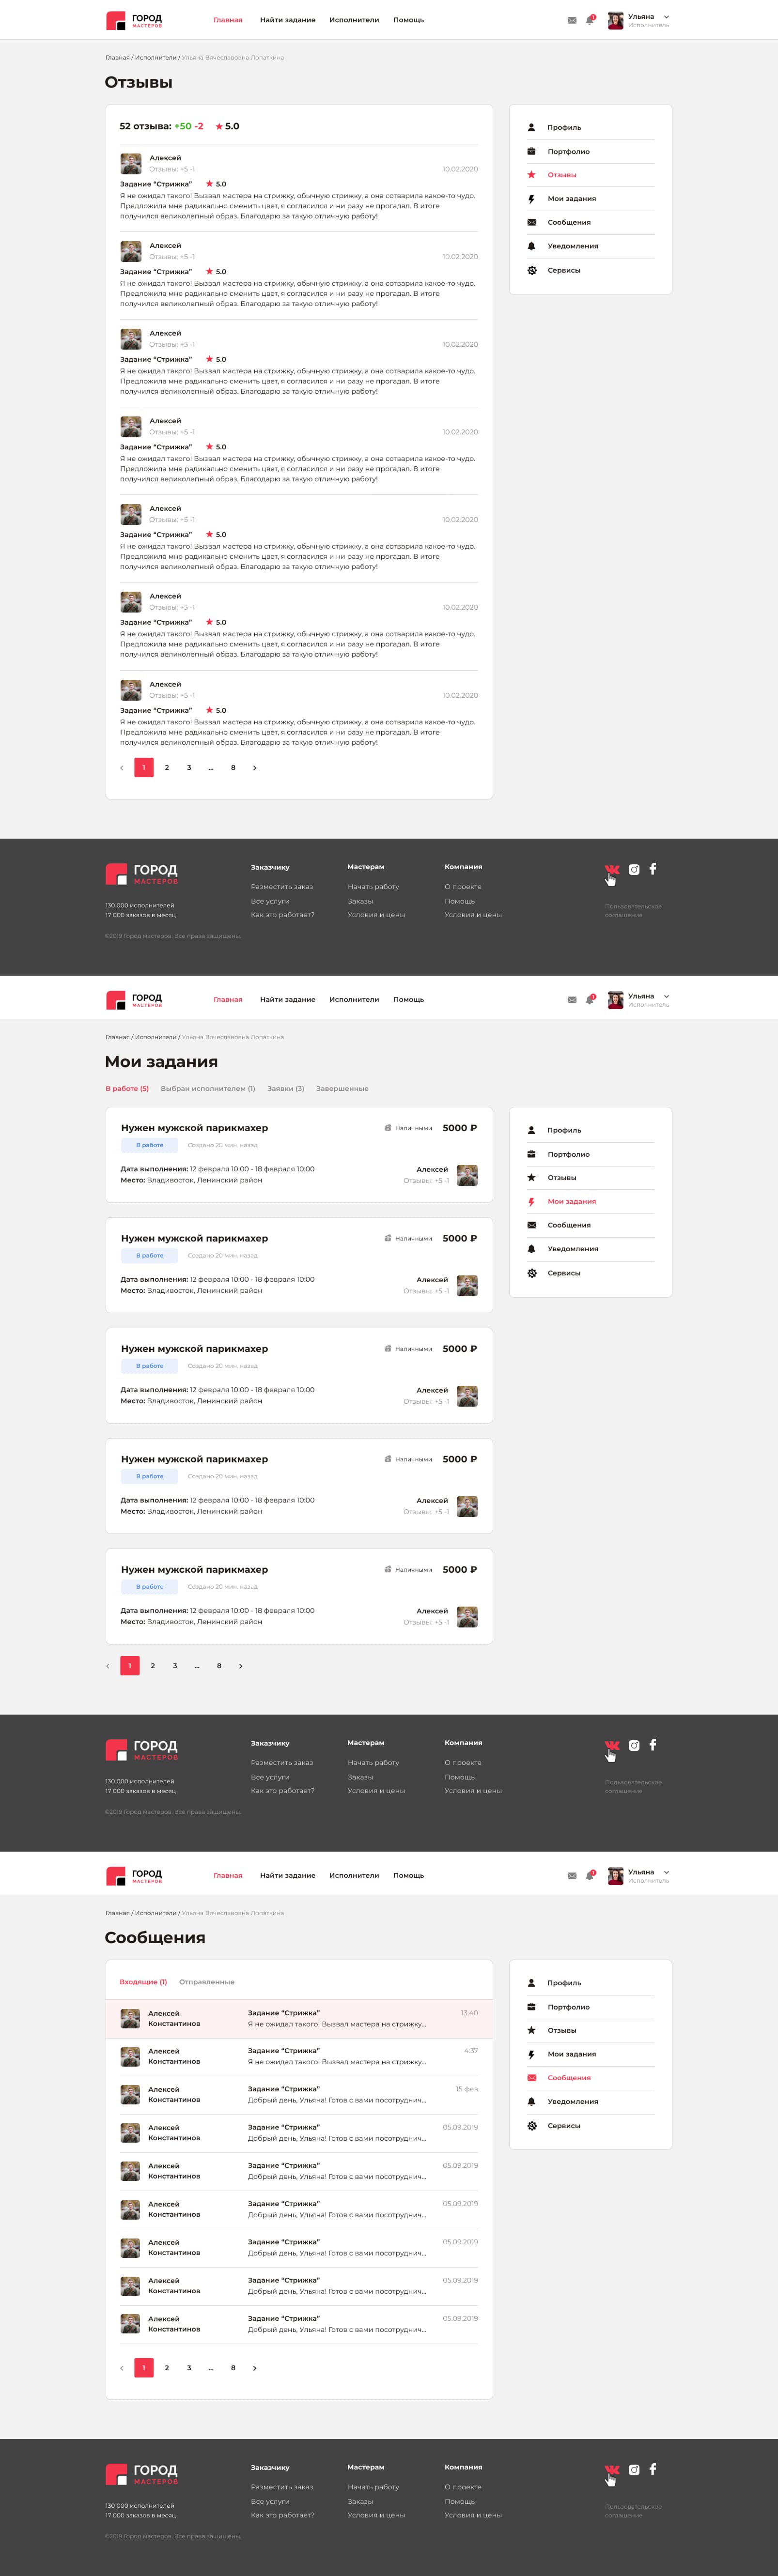Click Профиль person icon in Отзывы page sidebar

(531, 127)
